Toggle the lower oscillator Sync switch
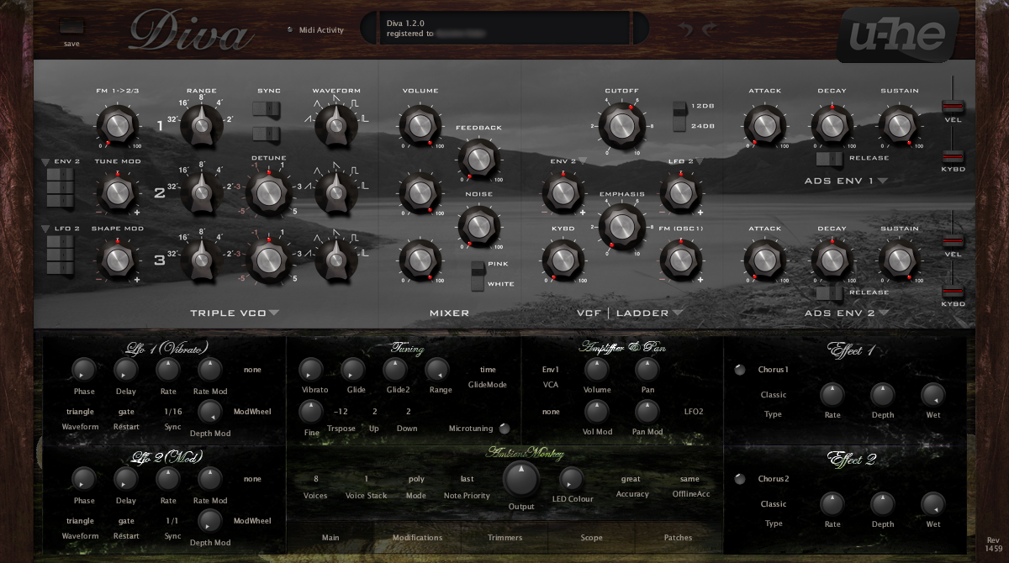Viewport: 1009px width, 563px height. 267,134
